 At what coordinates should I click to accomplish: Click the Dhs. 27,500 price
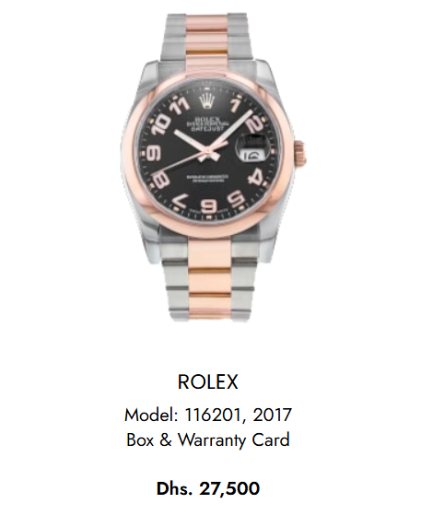tap(208, 488)
